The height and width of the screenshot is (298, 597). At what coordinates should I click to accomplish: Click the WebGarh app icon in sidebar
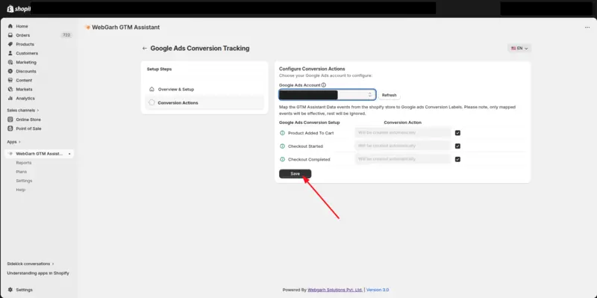pyautogui.click(x=10, y=154)
